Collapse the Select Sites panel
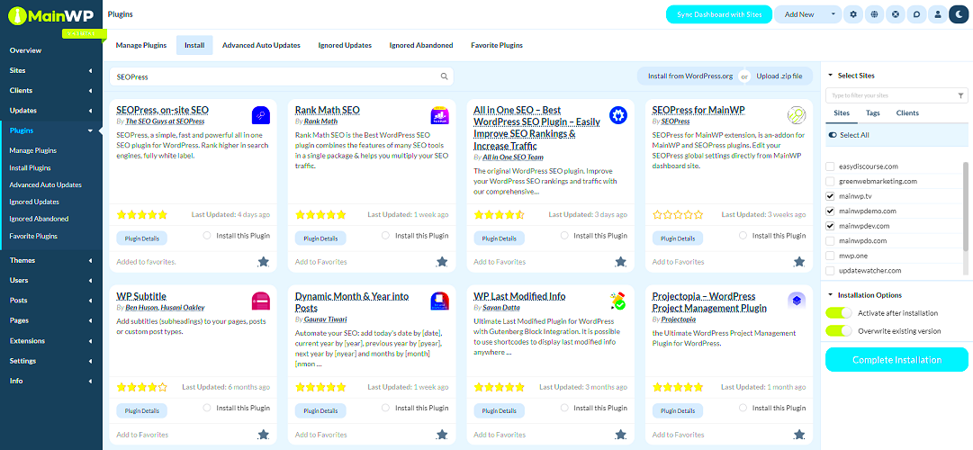Screen dimensions: 973x450 click(830, 76)
